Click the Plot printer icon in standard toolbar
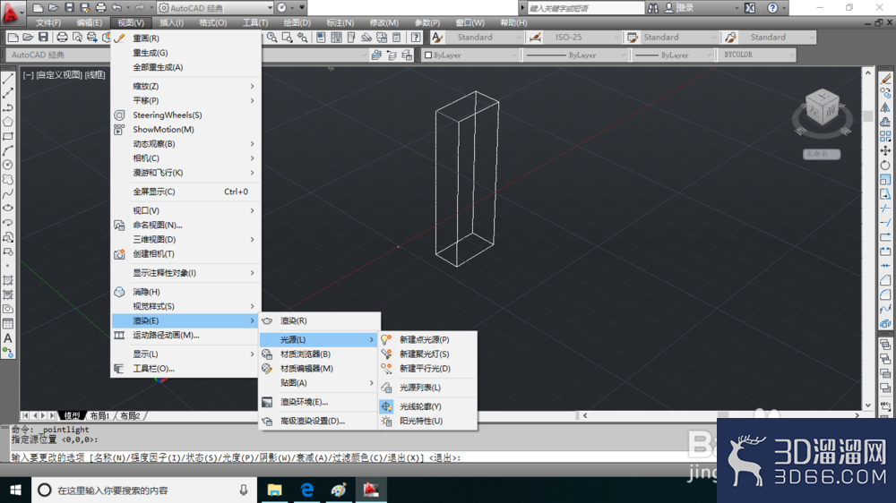Viewport: 896px width, 503px height. pos(62,38)
